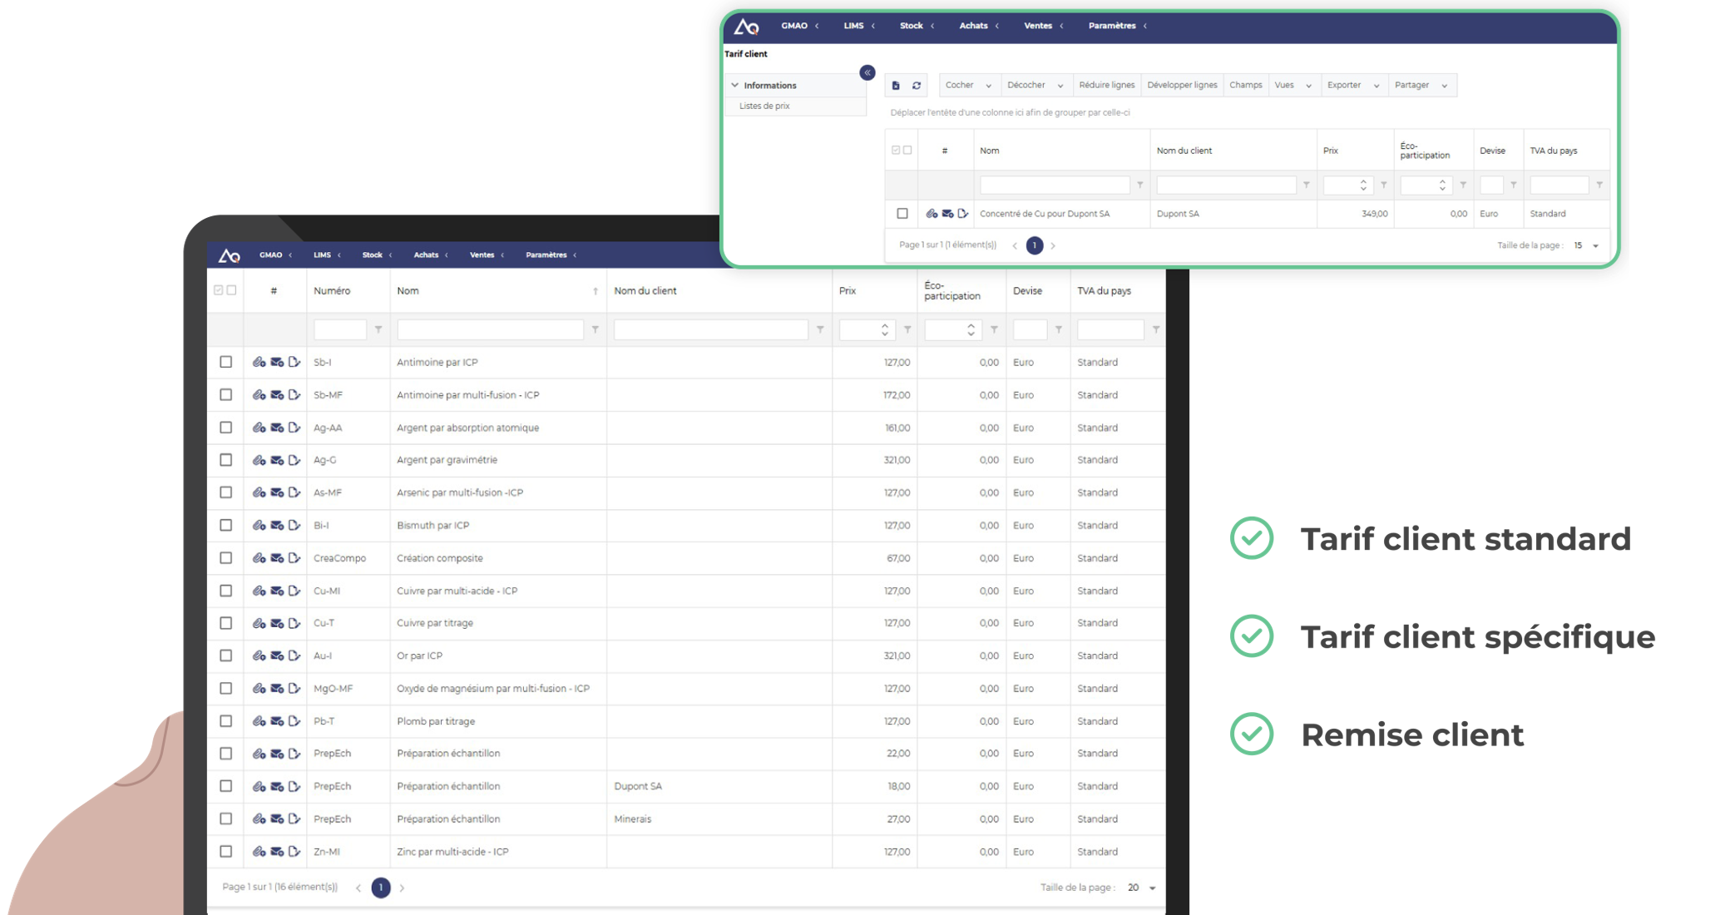The height and width of the screenshot is (915, 1725).
Task: Click the attachment icon on the Ag-G row
Action: pos(259,460)
